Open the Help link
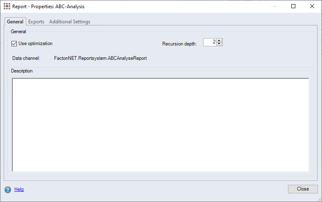 [x=19, y=189]
